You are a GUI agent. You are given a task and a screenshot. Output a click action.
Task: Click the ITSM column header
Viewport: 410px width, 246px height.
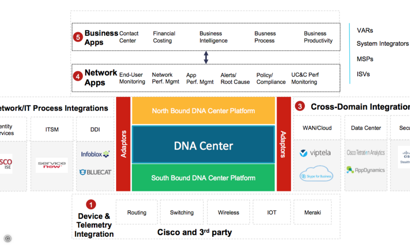point(52,129)
